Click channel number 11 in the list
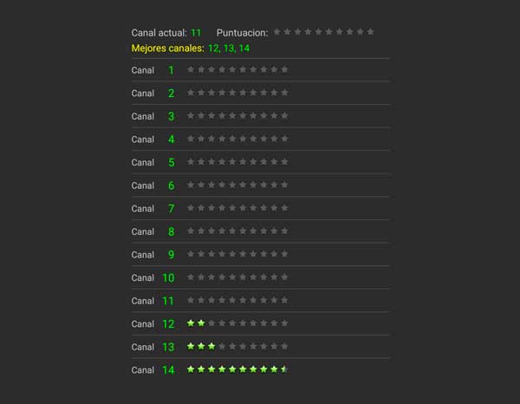This screenshot has height=404, width=520. pos(168,301)
